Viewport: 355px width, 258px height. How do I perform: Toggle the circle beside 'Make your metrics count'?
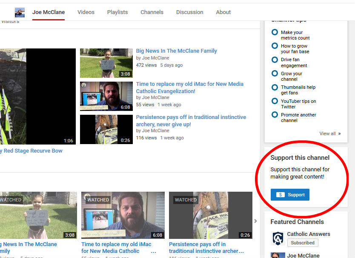(x=274, y=32)
